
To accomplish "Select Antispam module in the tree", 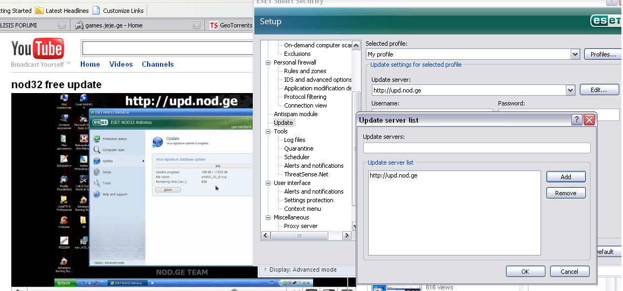I will pos(296,114).
